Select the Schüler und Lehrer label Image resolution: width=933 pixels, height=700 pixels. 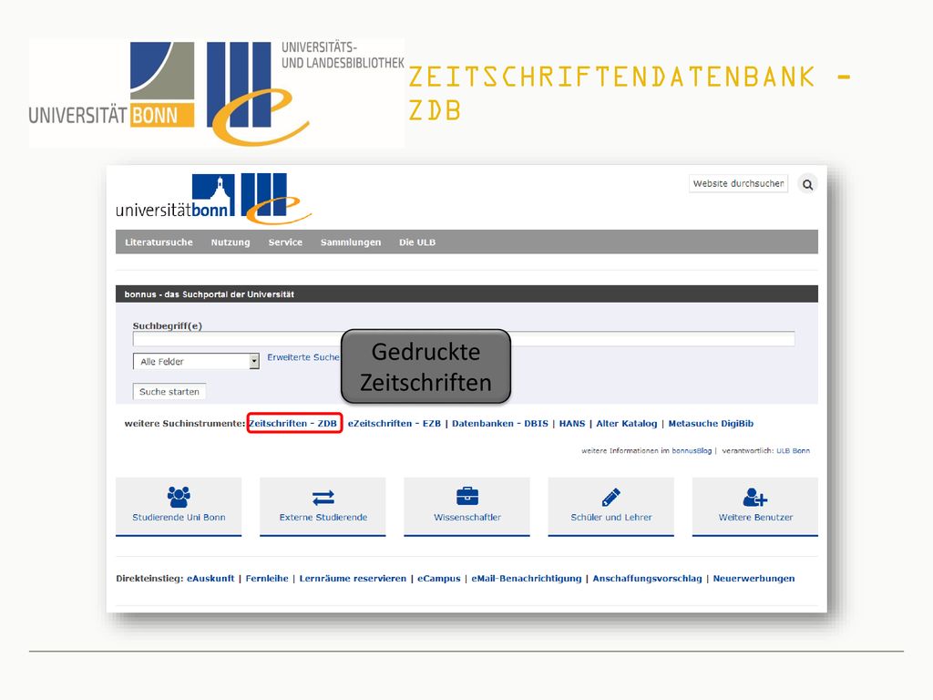point(611,518)
